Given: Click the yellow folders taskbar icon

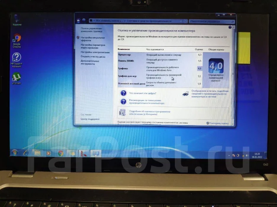Looking at the screenshot, I should pos(72,154).
